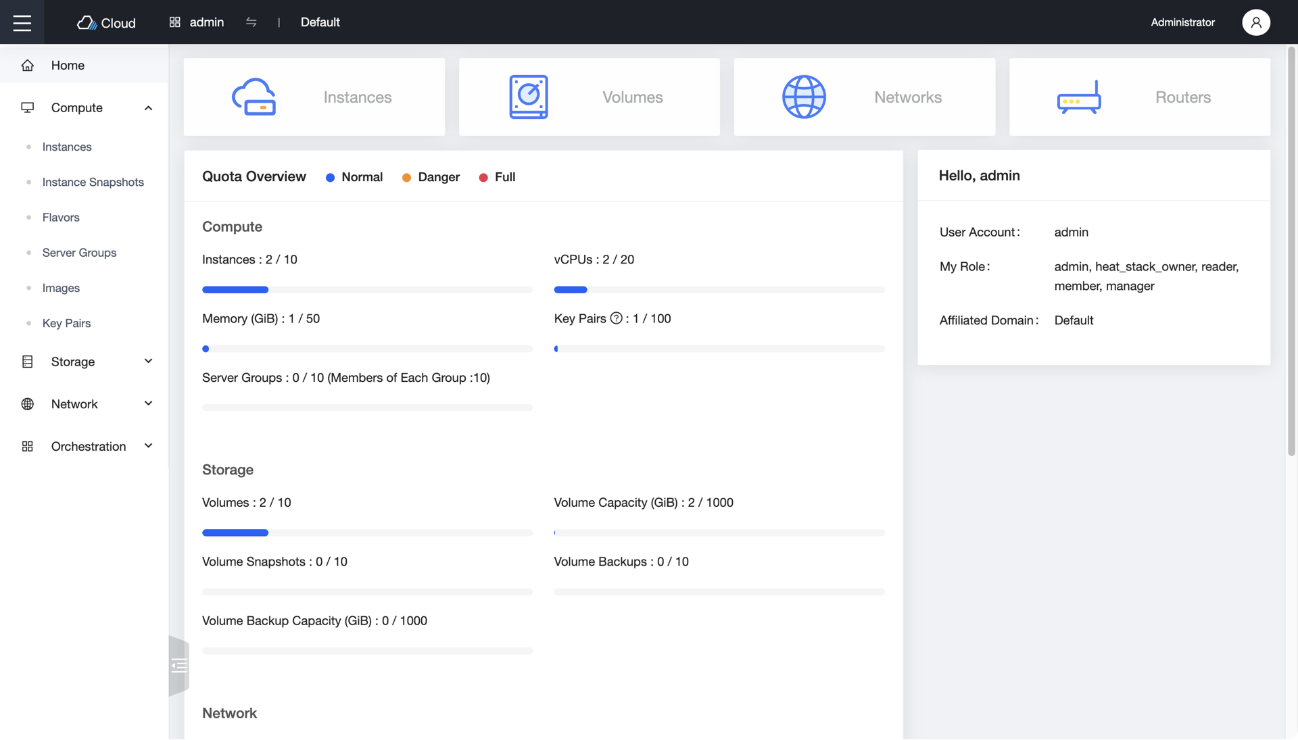Click the Networks globe card icon
The width and height of the screenshot is (1298, 740).
tap(804, 97)
